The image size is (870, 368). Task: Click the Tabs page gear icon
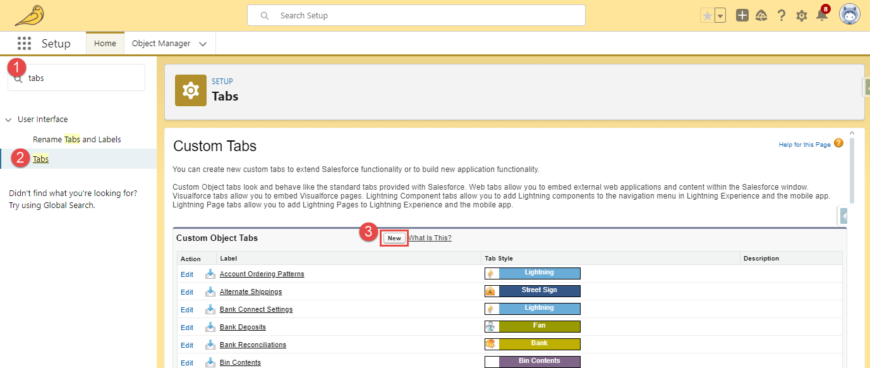[x=191, y=91]
